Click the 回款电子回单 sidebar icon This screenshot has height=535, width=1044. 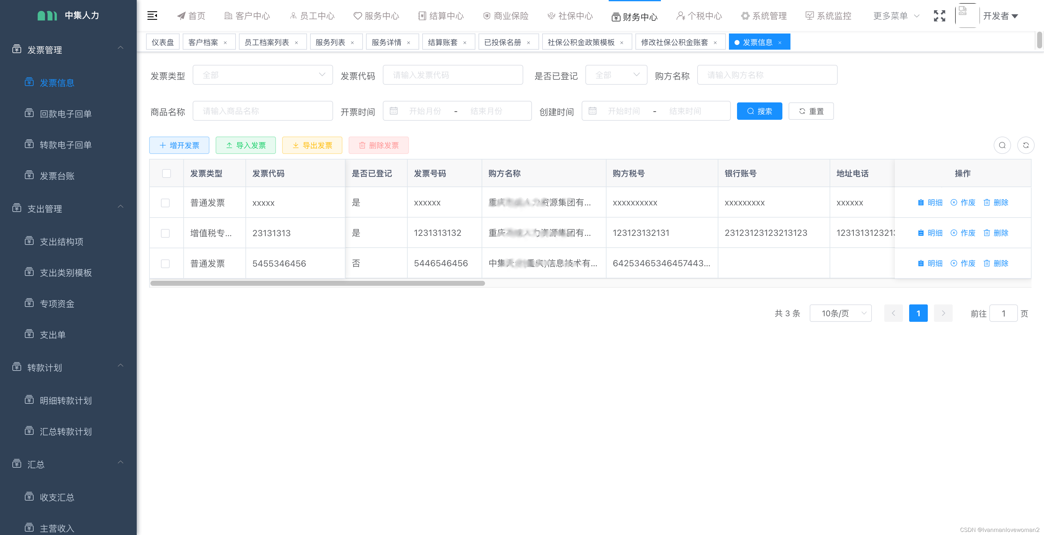[x=29, y=113]
